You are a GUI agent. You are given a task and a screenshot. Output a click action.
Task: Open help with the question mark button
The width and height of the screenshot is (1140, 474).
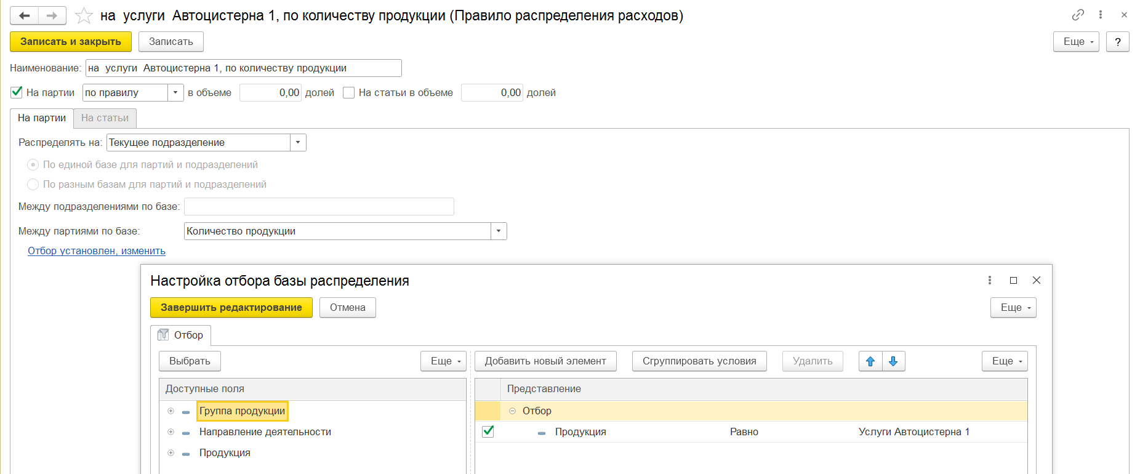1118,42
